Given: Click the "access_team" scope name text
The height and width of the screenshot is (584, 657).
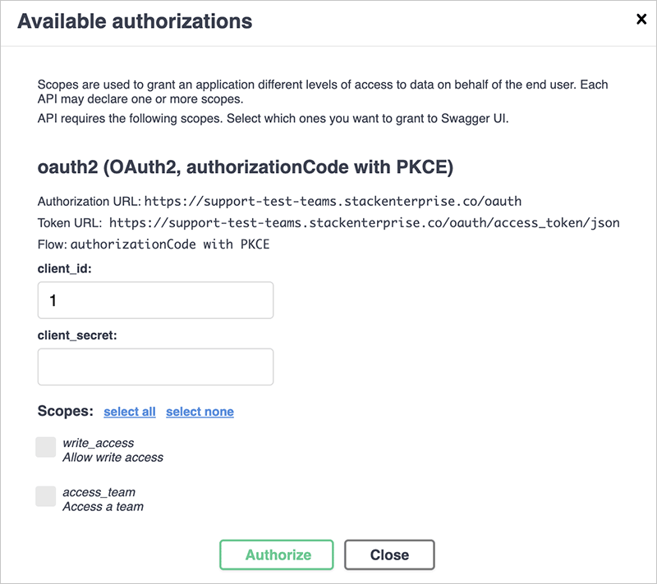Looking at the screenshot, I should [99, 492].
